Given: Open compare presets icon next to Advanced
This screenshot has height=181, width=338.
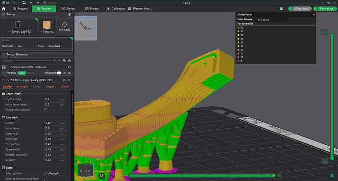Looking at the screenshot, I should [x=70, y=73].
